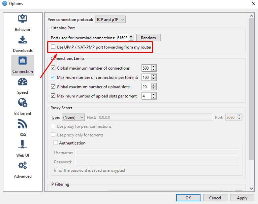Click the global upload slots field 20
This screenshot has width=258, height=204.
click(x=146, y=87)
